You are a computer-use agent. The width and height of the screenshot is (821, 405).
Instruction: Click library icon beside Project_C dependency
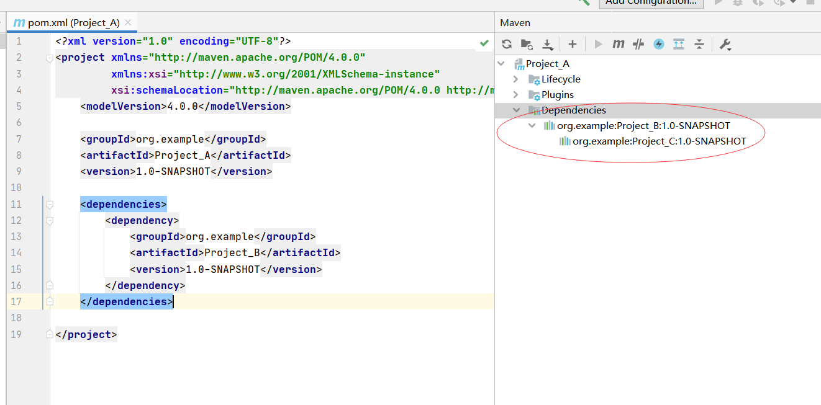tap(565, 141)
